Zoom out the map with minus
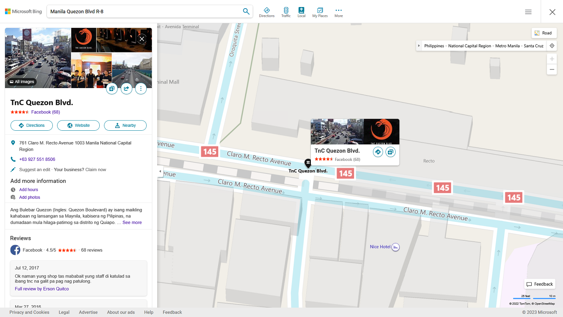This screenshot has height=317, width=563. 552,70
